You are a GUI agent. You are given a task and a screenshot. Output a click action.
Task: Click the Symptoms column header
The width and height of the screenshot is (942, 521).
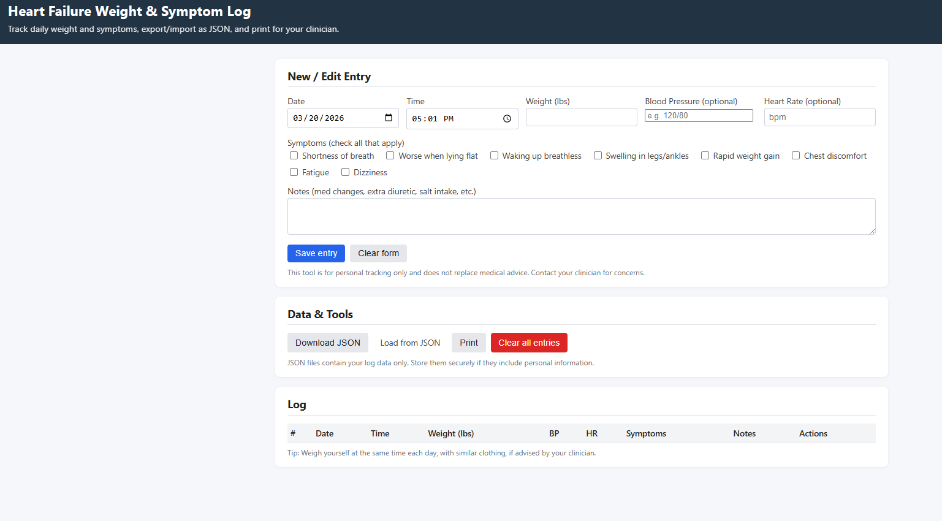click(x=646, y=433)
